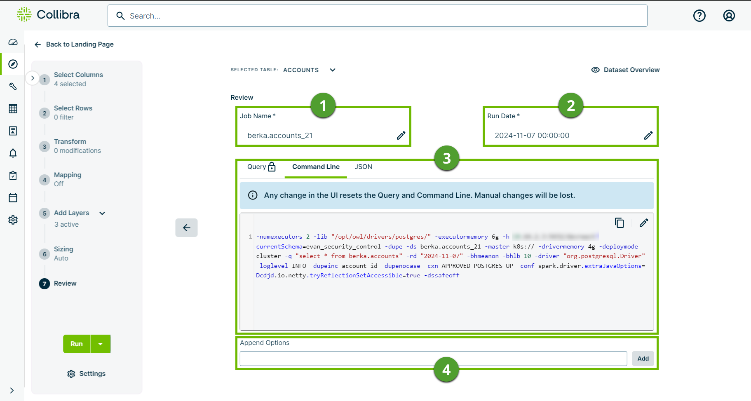Expand the Add Layers chevron
Image resolution: width=751 pixels, height=401 pixels.
click(102, 213)
